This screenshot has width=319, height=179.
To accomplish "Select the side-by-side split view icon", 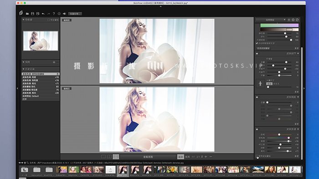I will click(109, 157).
